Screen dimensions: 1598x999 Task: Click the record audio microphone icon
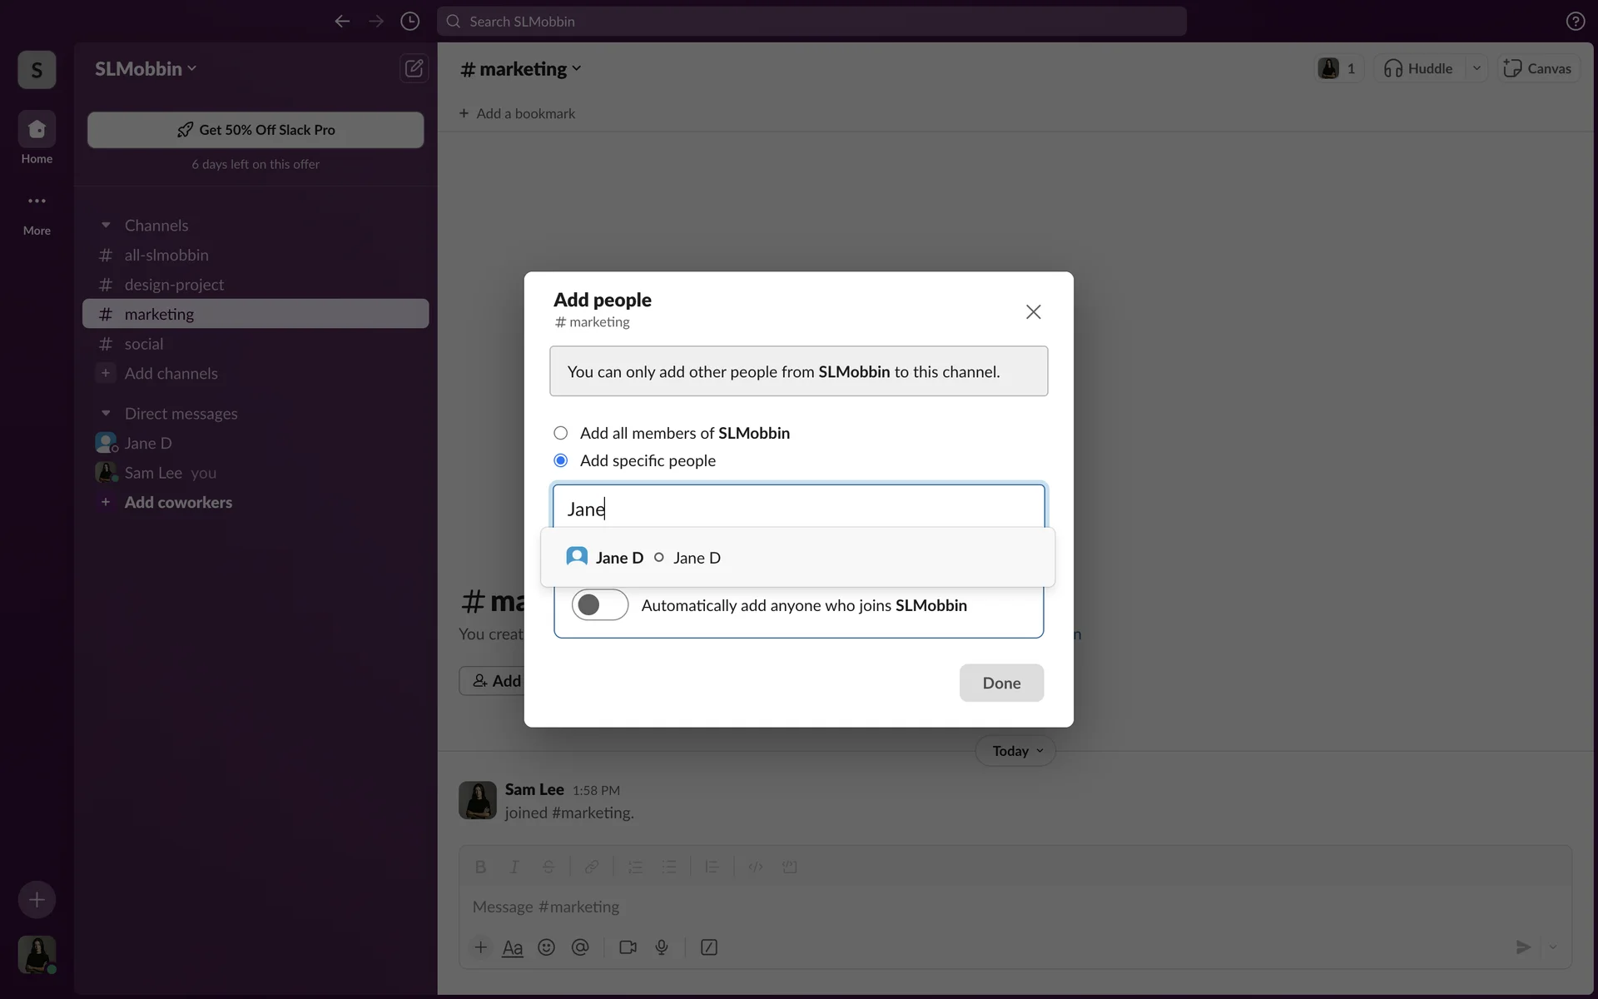click(662, 947)
